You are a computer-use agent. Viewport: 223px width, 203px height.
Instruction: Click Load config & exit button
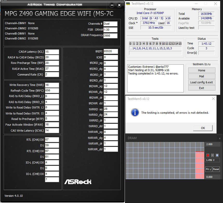tap(202, 82)
